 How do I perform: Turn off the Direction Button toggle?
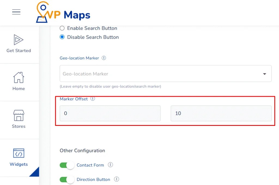click(x=67, y=179)
